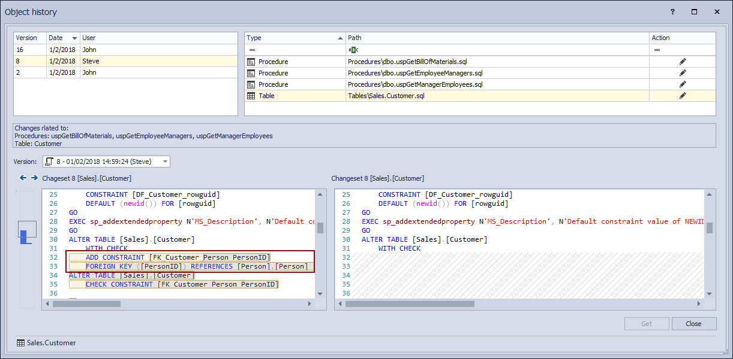Viewport: 733px width, 359px height.
Task: Select version 8 by Steve
Action: click(125, 61)
